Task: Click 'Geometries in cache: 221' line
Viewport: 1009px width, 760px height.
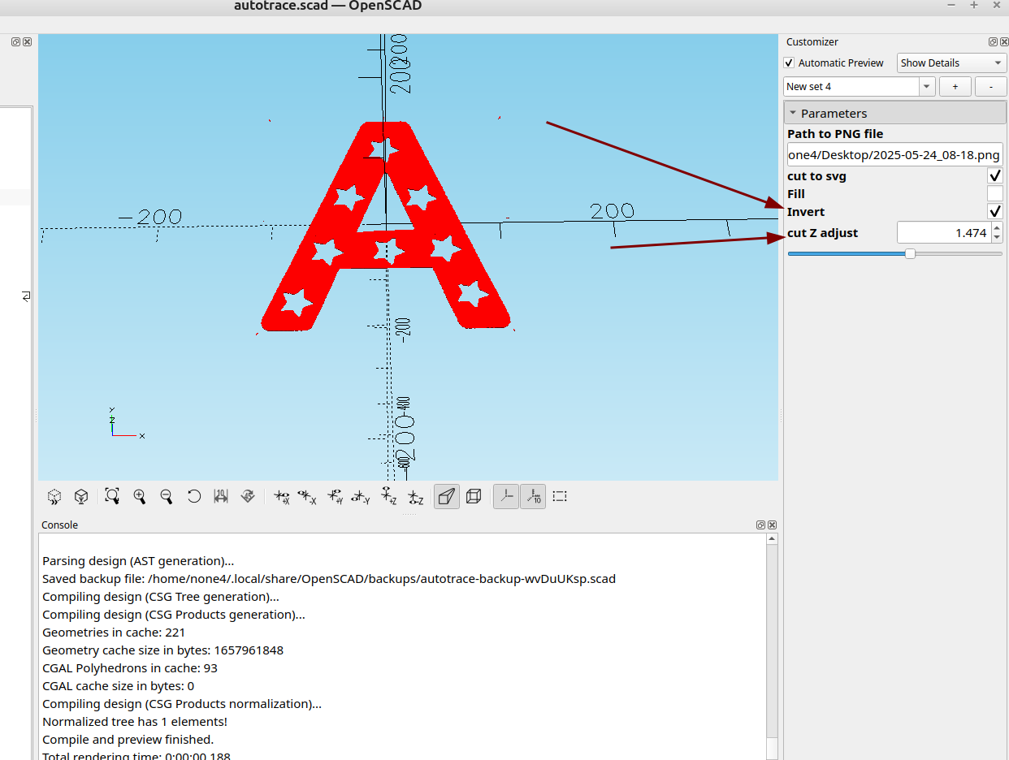Action: tap(115, 633)
